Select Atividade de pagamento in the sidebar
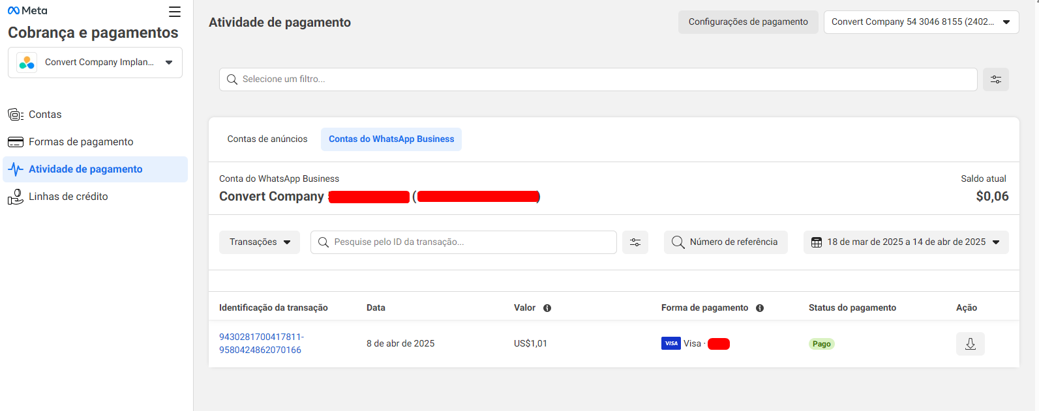 tap(95, 169)
